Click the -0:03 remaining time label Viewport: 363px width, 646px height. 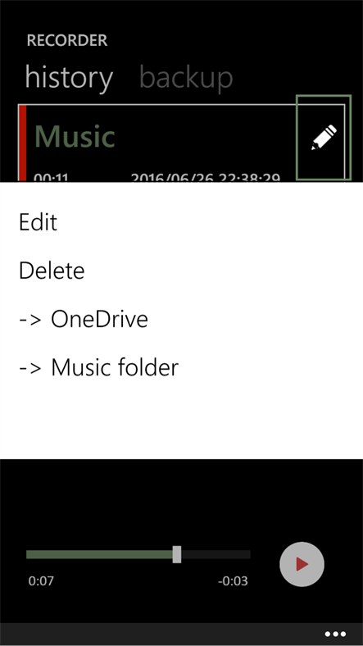[x=233, y=581]
